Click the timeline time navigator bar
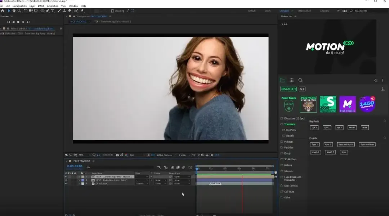Viewport: 389px width, 216px height. (235, 166)
